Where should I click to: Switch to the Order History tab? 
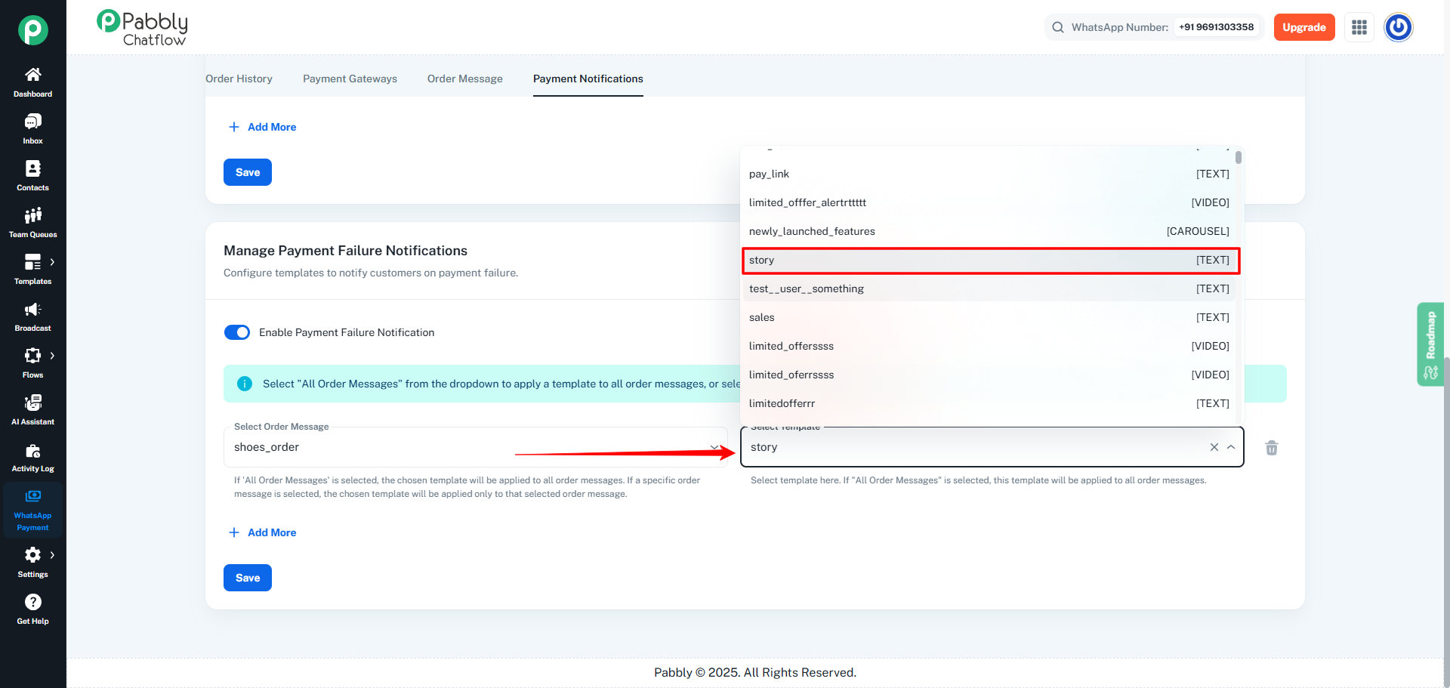pos(239,79)
